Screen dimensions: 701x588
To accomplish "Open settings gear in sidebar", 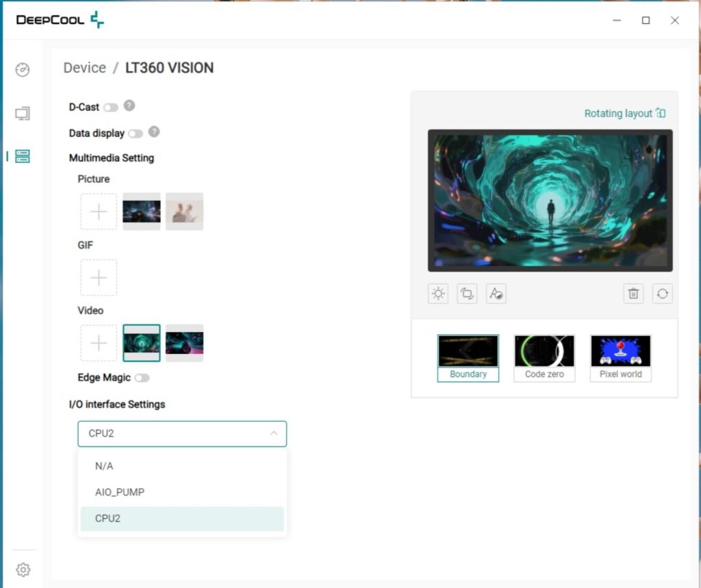I will pos(23,570).
